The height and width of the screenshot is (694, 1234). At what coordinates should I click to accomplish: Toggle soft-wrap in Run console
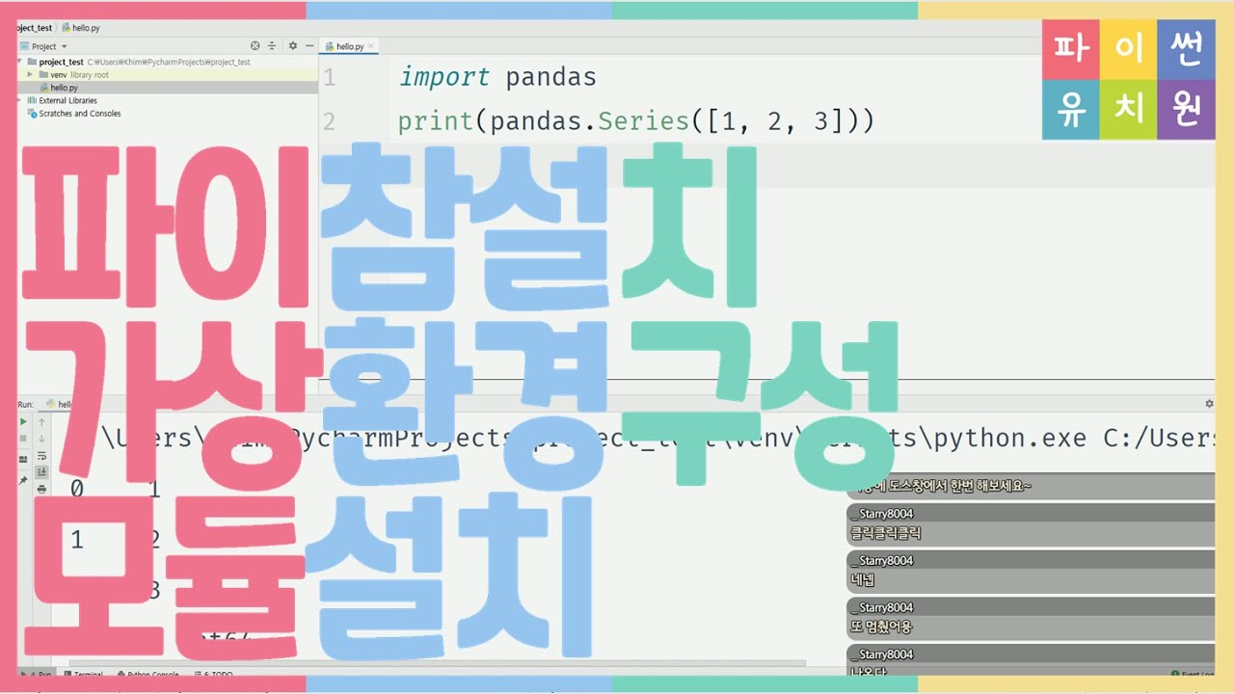click(x=41, y=455)
